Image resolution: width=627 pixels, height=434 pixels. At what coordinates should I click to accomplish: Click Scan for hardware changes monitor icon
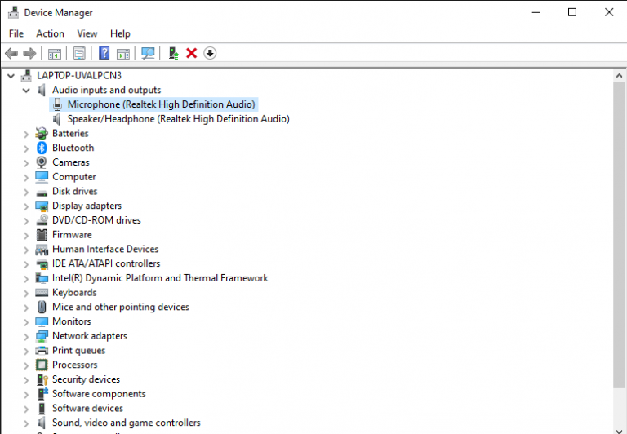148,53
